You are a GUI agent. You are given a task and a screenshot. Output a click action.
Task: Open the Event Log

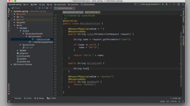[175, 98]
